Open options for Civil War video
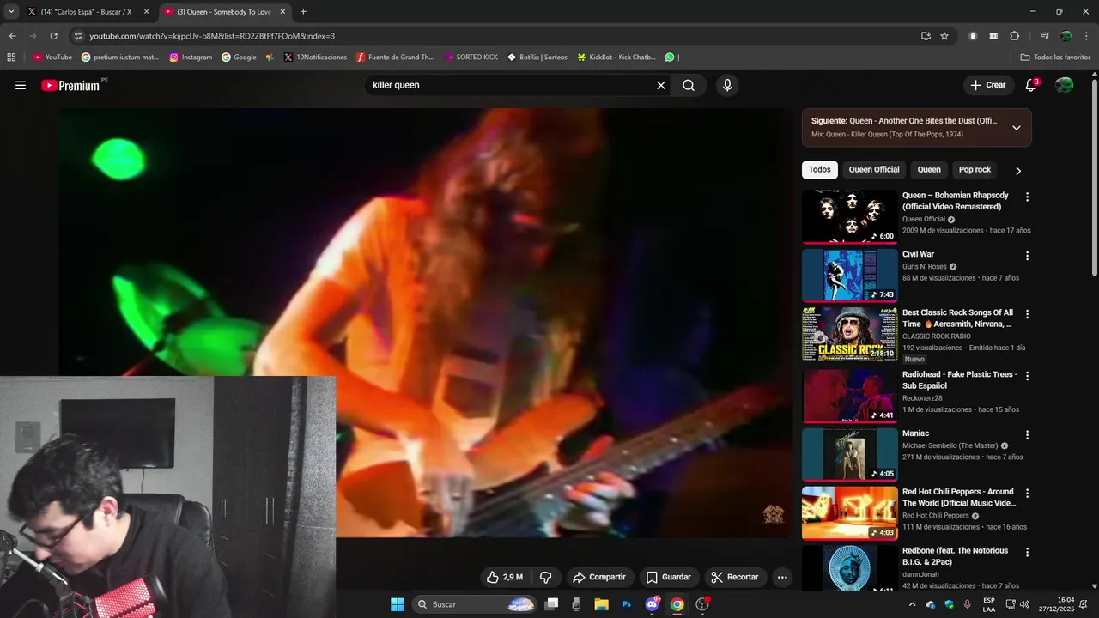 point(1027,256)
